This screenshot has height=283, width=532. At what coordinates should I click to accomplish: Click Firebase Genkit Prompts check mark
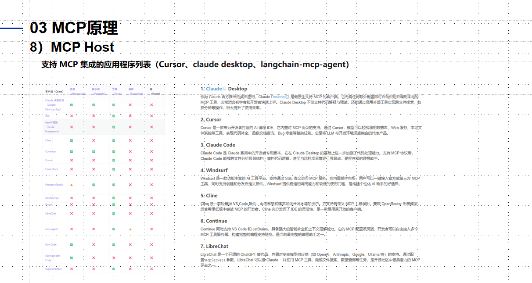[x=93, y=185]
